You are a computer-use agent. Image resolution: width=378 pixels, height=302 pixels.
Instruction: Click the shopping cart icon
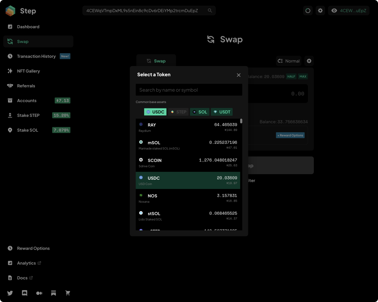click(68, 293)
